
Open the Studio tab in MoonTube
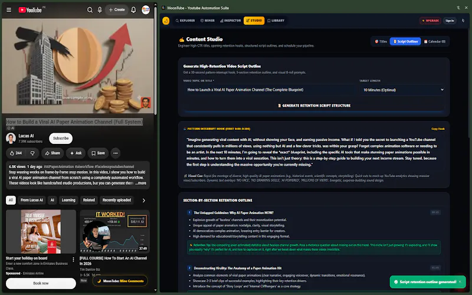[x=254, y=21]
